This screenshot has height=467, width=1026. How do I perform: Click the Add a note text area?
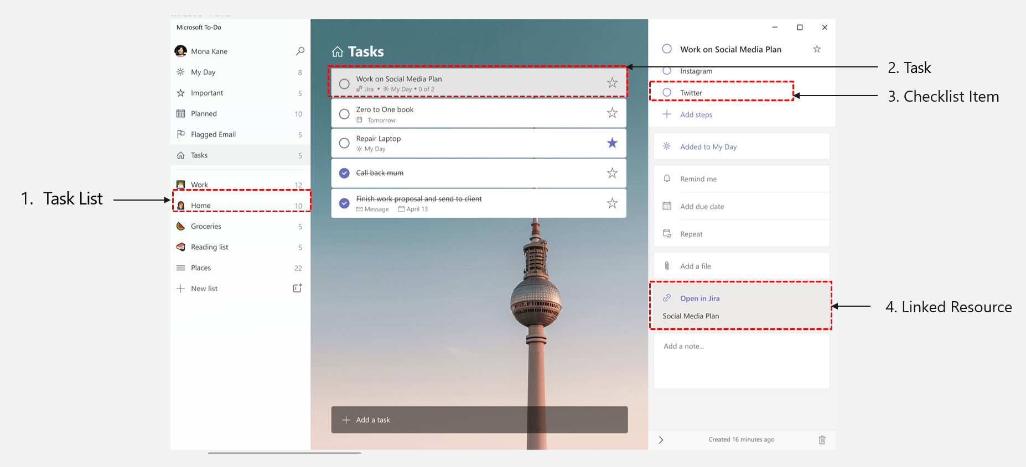[740, 359]
